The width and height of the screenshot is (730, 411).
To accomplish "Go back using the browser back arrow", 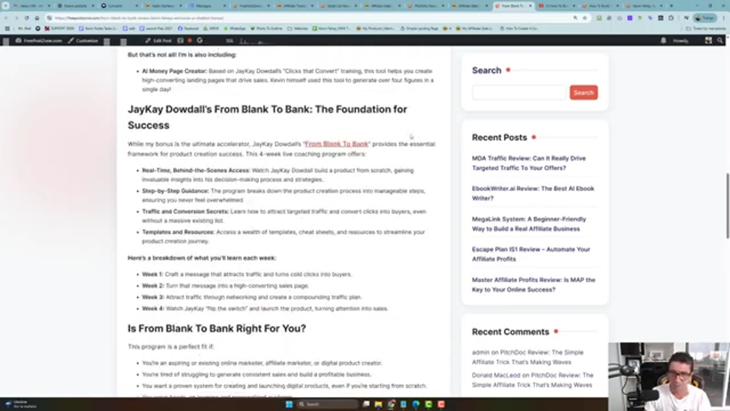I will [x=7, y=18].
